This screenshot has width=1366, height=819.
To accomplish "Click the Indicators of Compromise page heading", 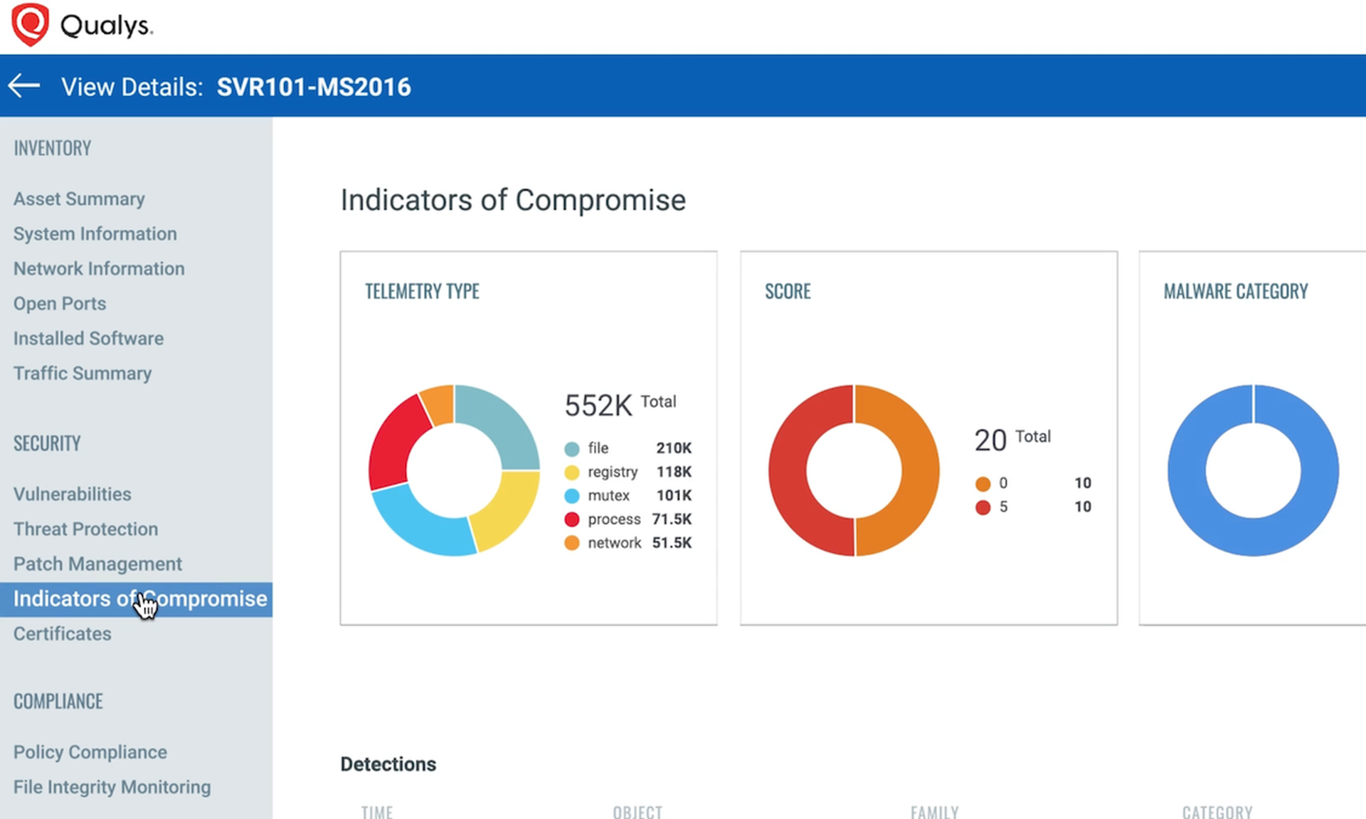I will 513,200.
